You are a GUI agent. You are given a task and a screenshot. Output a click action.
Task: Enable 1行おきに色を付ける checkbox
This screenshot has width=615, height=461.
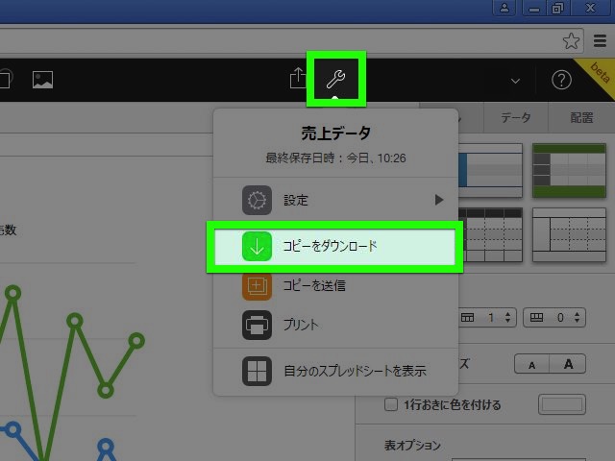tap(391, 404)
